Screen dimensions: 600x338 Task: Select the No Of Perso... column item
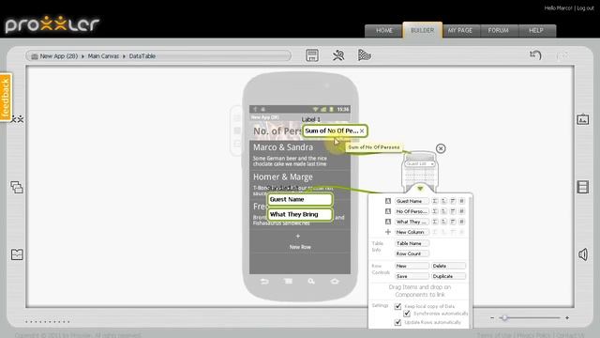pos(412,211)
